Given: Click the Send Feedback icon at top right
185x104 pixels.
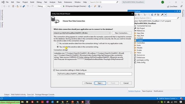Looking at the screenshot, I should pyautogui.click(x=181, y=6).
